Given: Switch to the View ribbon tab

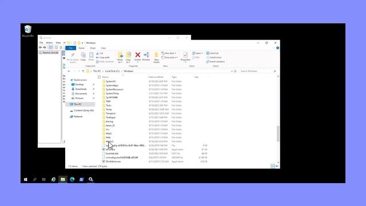Looking at the screenshot, I should coord(104,48).
